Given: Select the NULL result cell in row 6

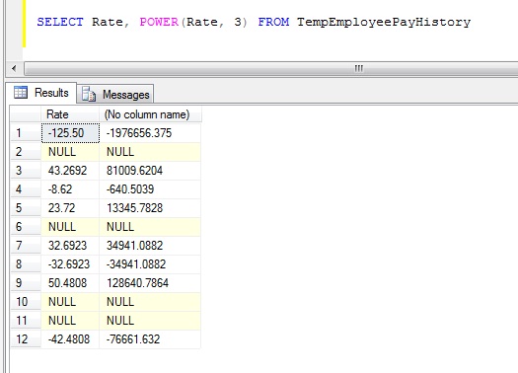Looking at the screenshot, I should point(150,227).
